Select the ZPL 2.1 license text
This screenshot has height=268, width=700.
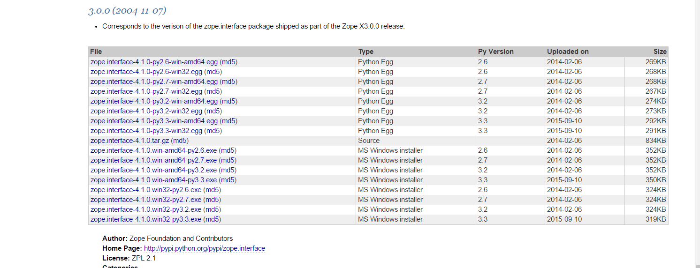[144, 258]
